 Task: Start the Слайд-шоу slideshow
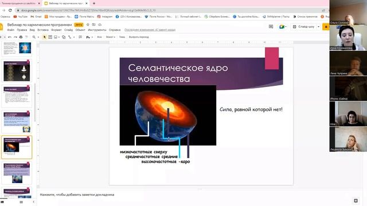303,27
